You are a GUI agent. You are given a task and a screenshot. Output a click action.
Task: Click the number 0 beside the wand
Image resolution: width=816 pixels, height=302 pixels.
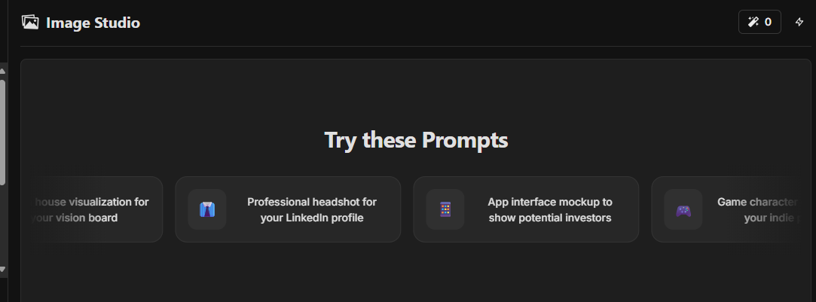point(768,22)
